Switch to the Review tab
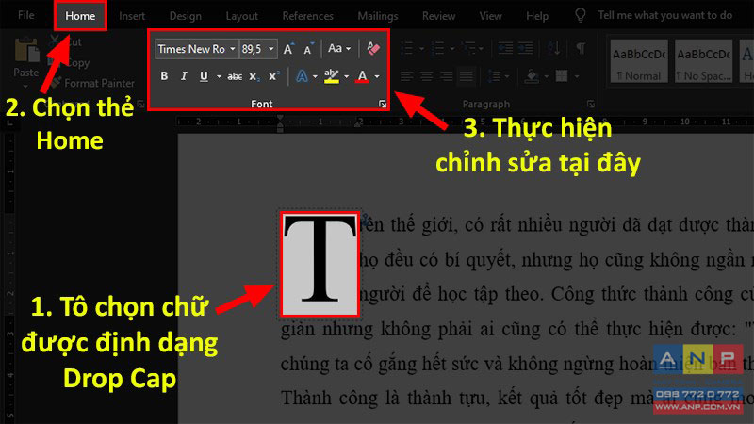Screen dimensions: 754x424 (x=438, y=16)
